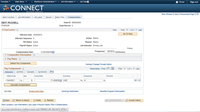Open the Currency USD lookup magnifier
Image resolution: width=200 pixels, height=112 pixels.
point(82,81)
